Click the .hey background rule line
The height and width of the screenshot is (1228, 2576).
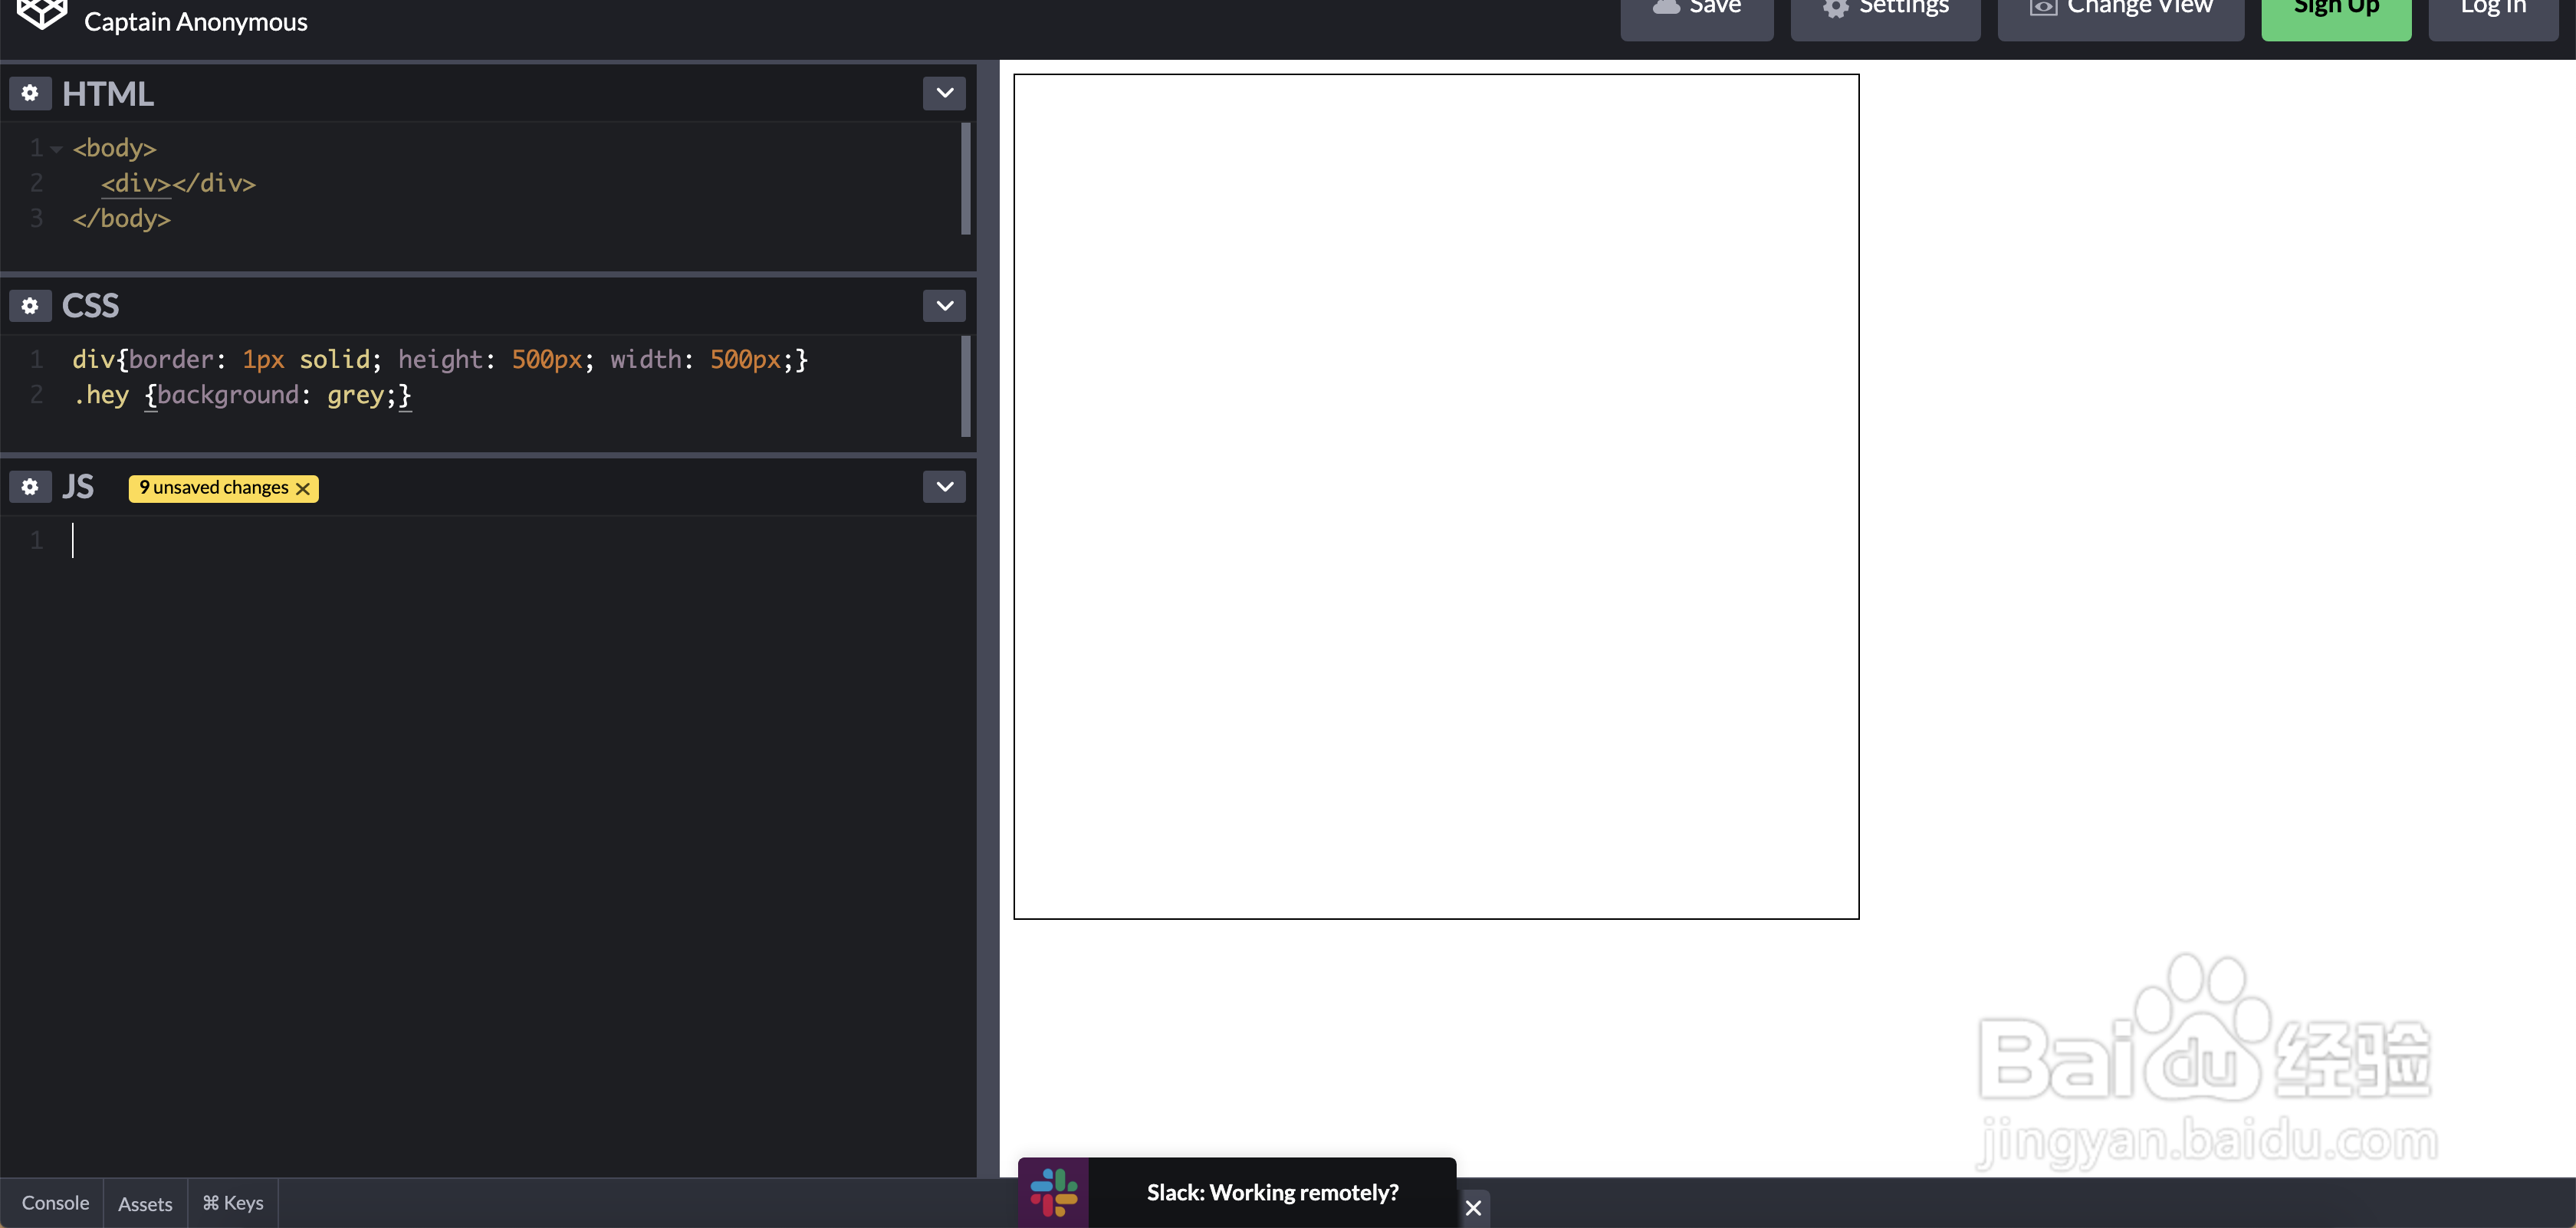242,395
